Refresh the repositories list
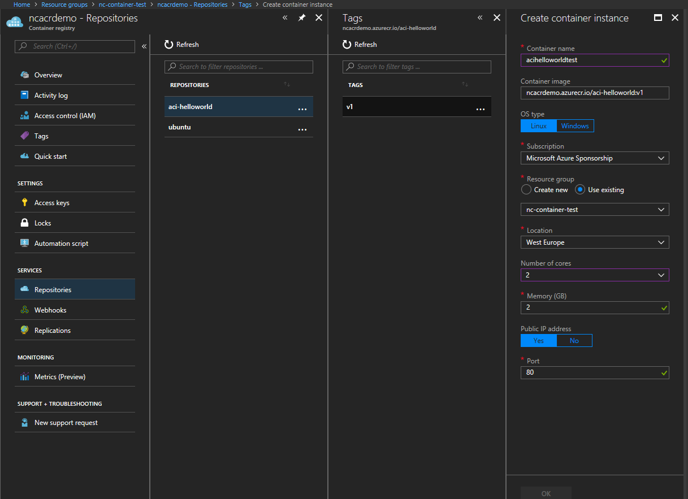Screen dimensions: 688x499 (181, 45)
